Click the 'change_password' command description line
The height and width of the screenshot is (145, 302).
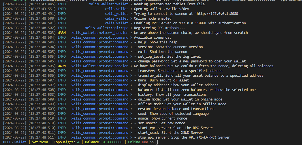click(x=190, y=61)
